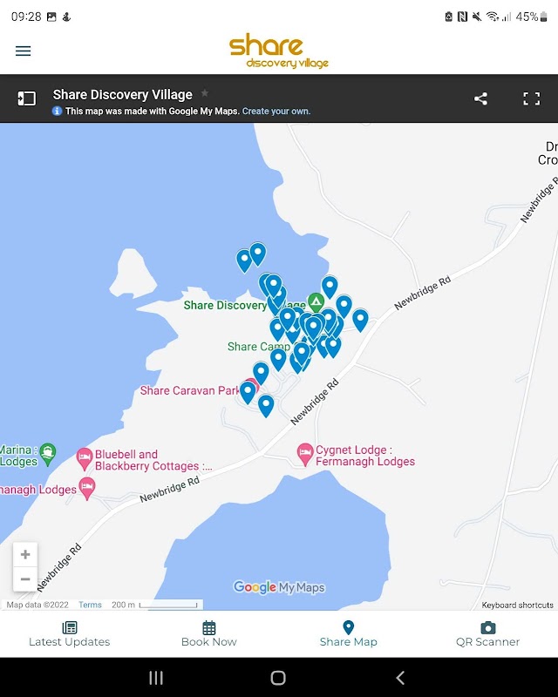Screen dimensions: 558x697
Task: Share this map via share icon
Action: coord(480,98)
